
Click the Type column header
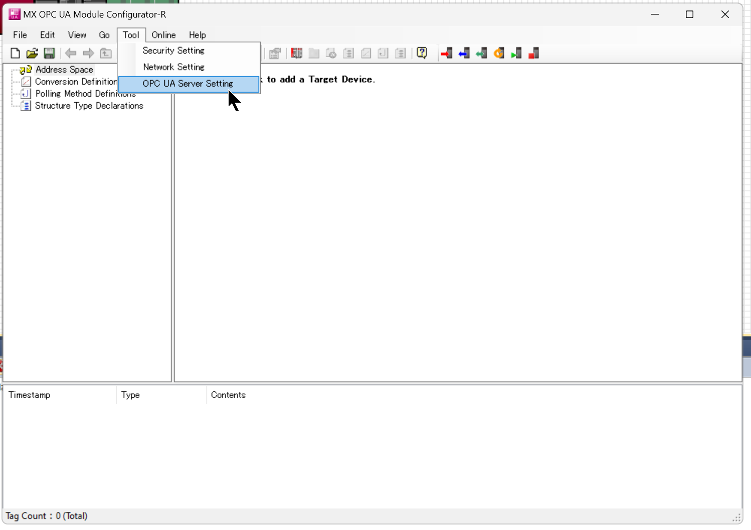[x=161, y=395]
